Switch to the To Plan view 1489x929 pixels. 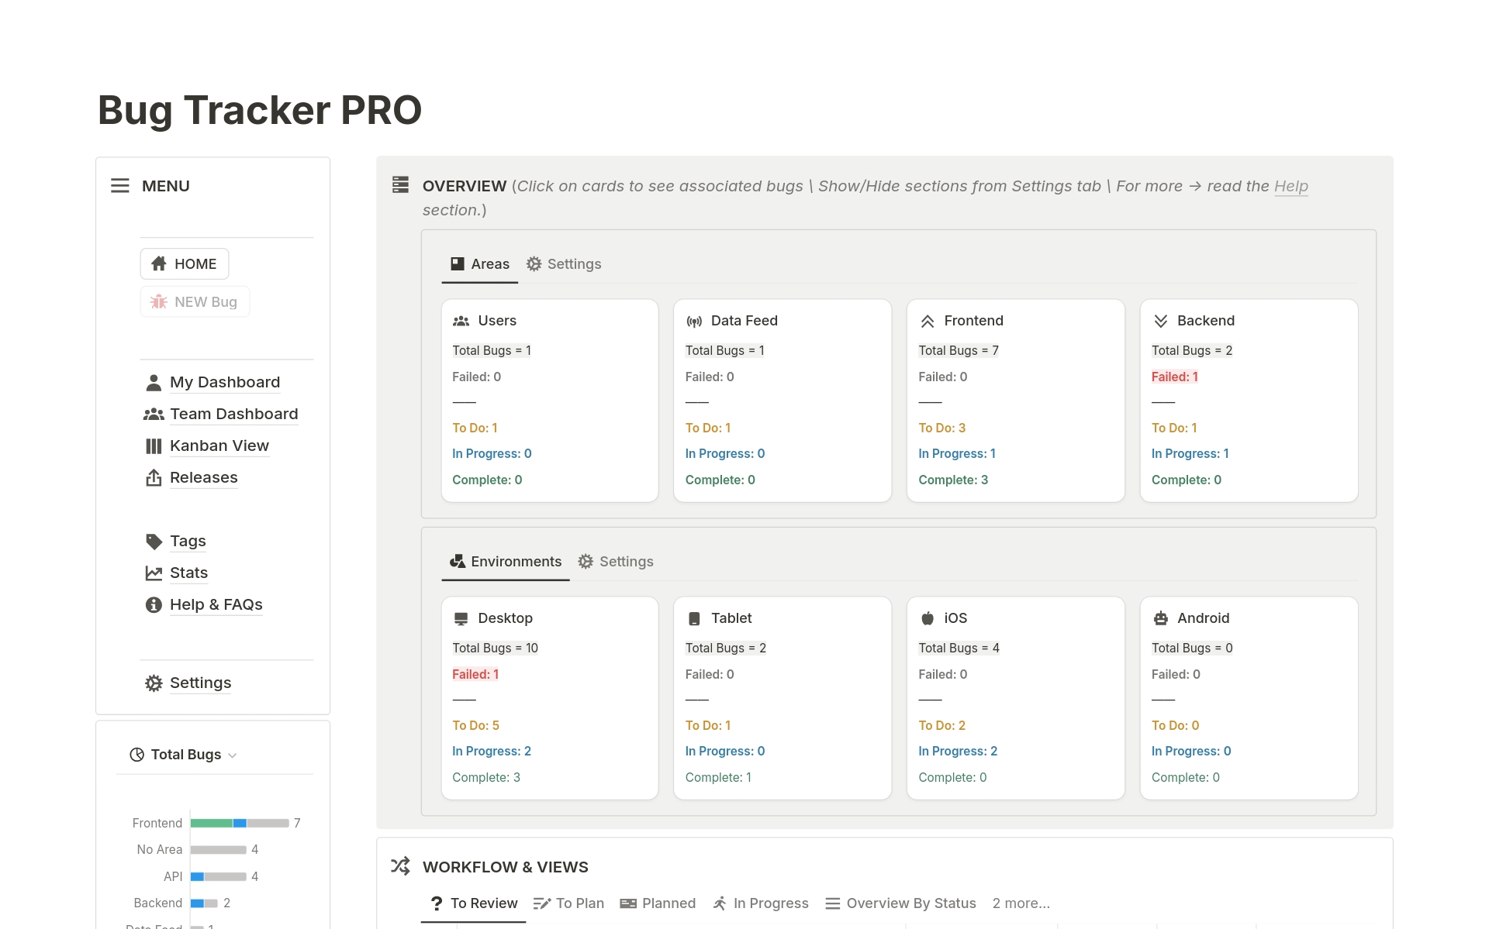click(568, 903)
